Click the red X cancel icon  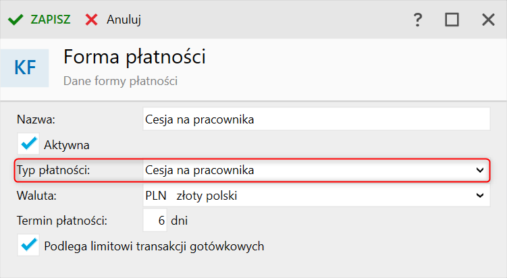[92, 20]
